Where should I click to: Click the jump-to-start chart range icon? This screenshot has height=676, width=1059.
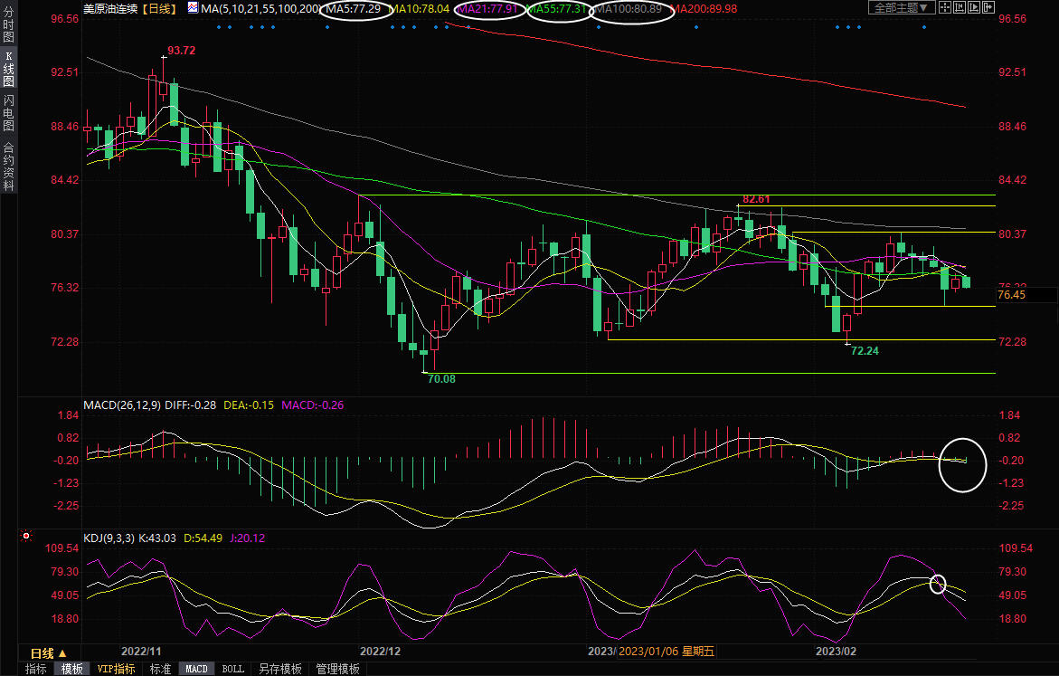[x=960, y=7]
